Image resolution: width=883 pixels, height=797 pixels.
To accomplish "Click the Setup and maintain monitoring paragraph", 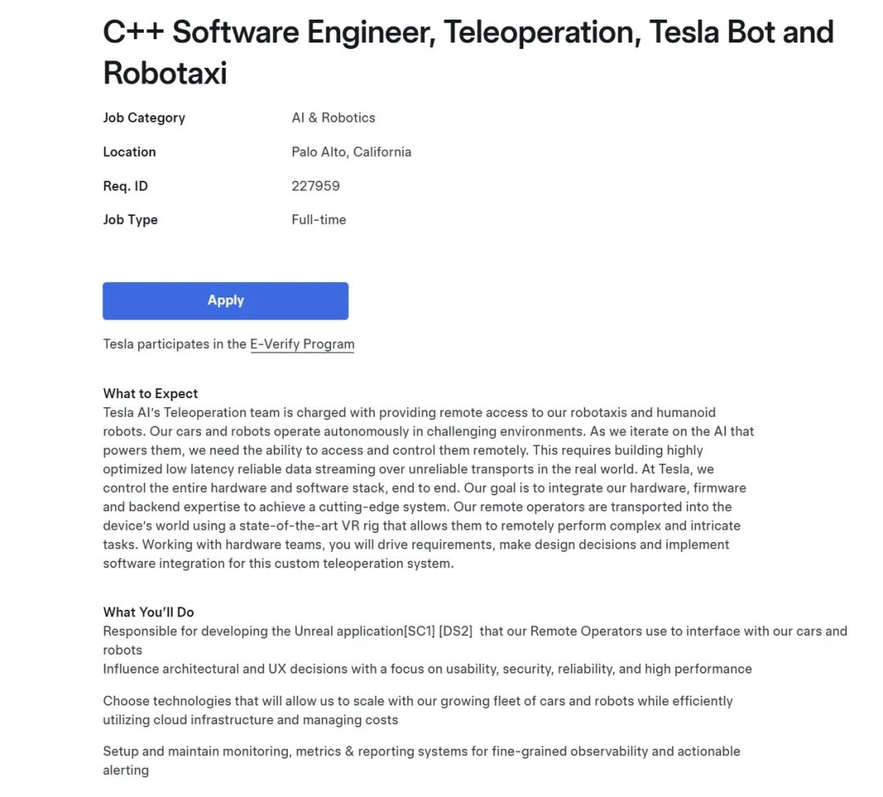I will 421,760.
